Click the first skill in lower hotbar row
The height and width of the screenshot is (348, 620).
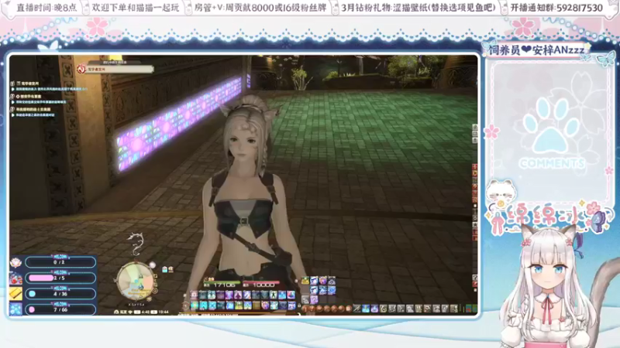195,305
